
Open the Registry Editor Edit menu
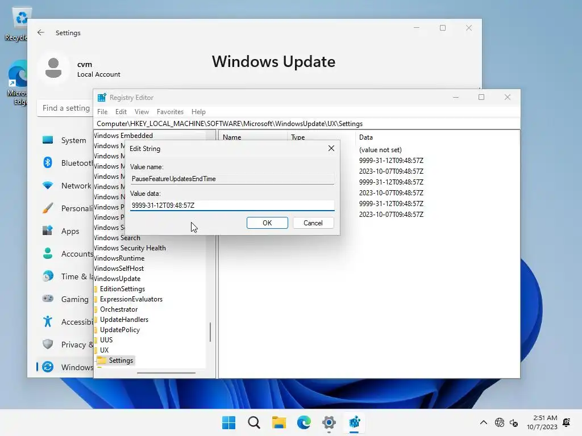120,112
